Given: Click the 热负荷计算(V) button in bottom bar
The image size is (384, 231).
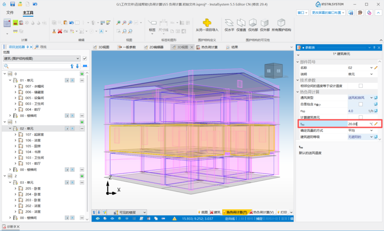Looking at the screenshot, I should coord(262,212).
